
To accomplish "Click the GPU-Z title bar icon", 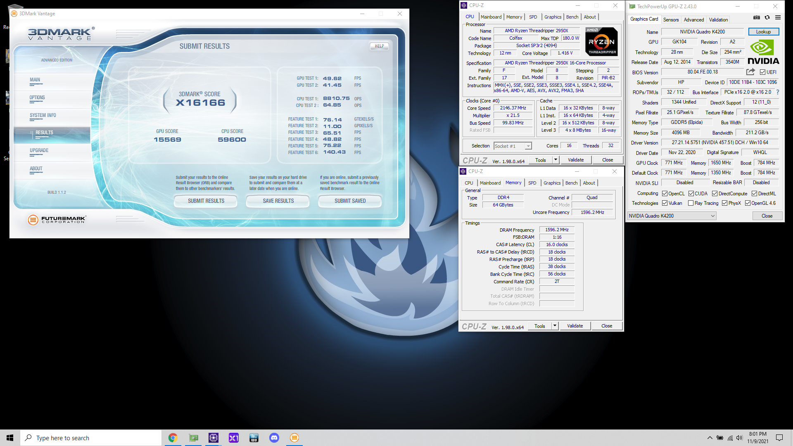I will click(x=632, y=6).
